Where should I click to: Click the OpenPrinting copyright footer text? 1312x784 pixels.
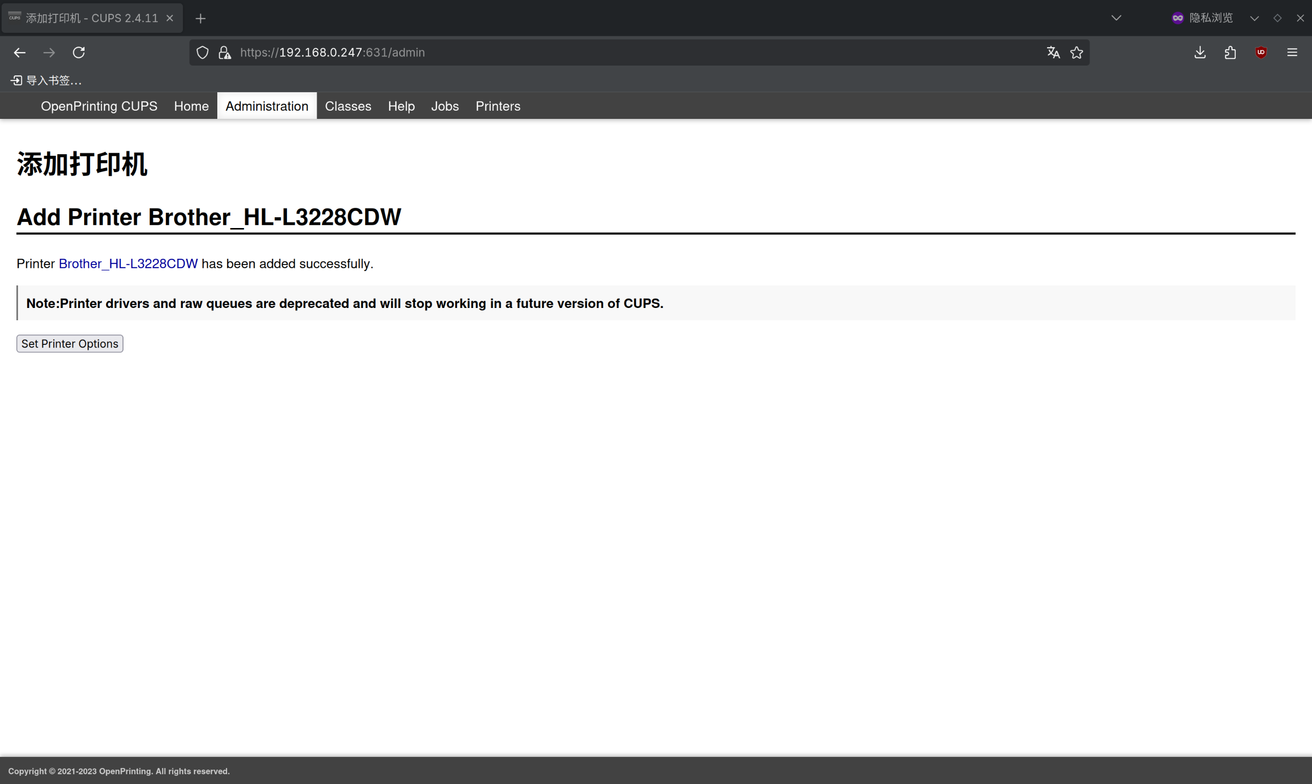point(119,771)
